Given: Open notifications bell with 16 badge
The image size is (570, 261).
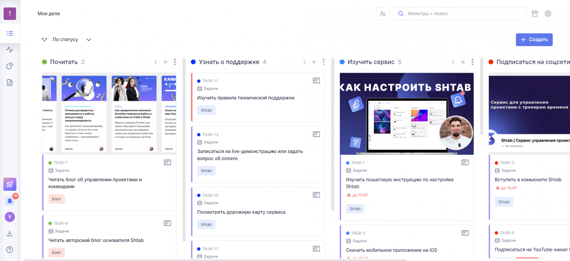Looking at the screenshot, I should coord(10,201).
